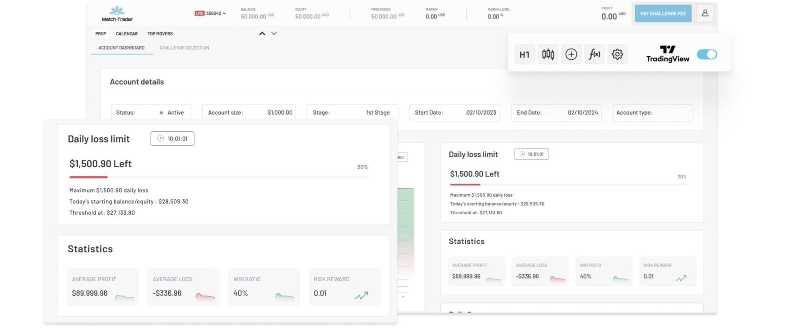Click the small AVERAGE LOSS red sparkline
This screenshot has height=328, width=792.
[x=557, y=279]
